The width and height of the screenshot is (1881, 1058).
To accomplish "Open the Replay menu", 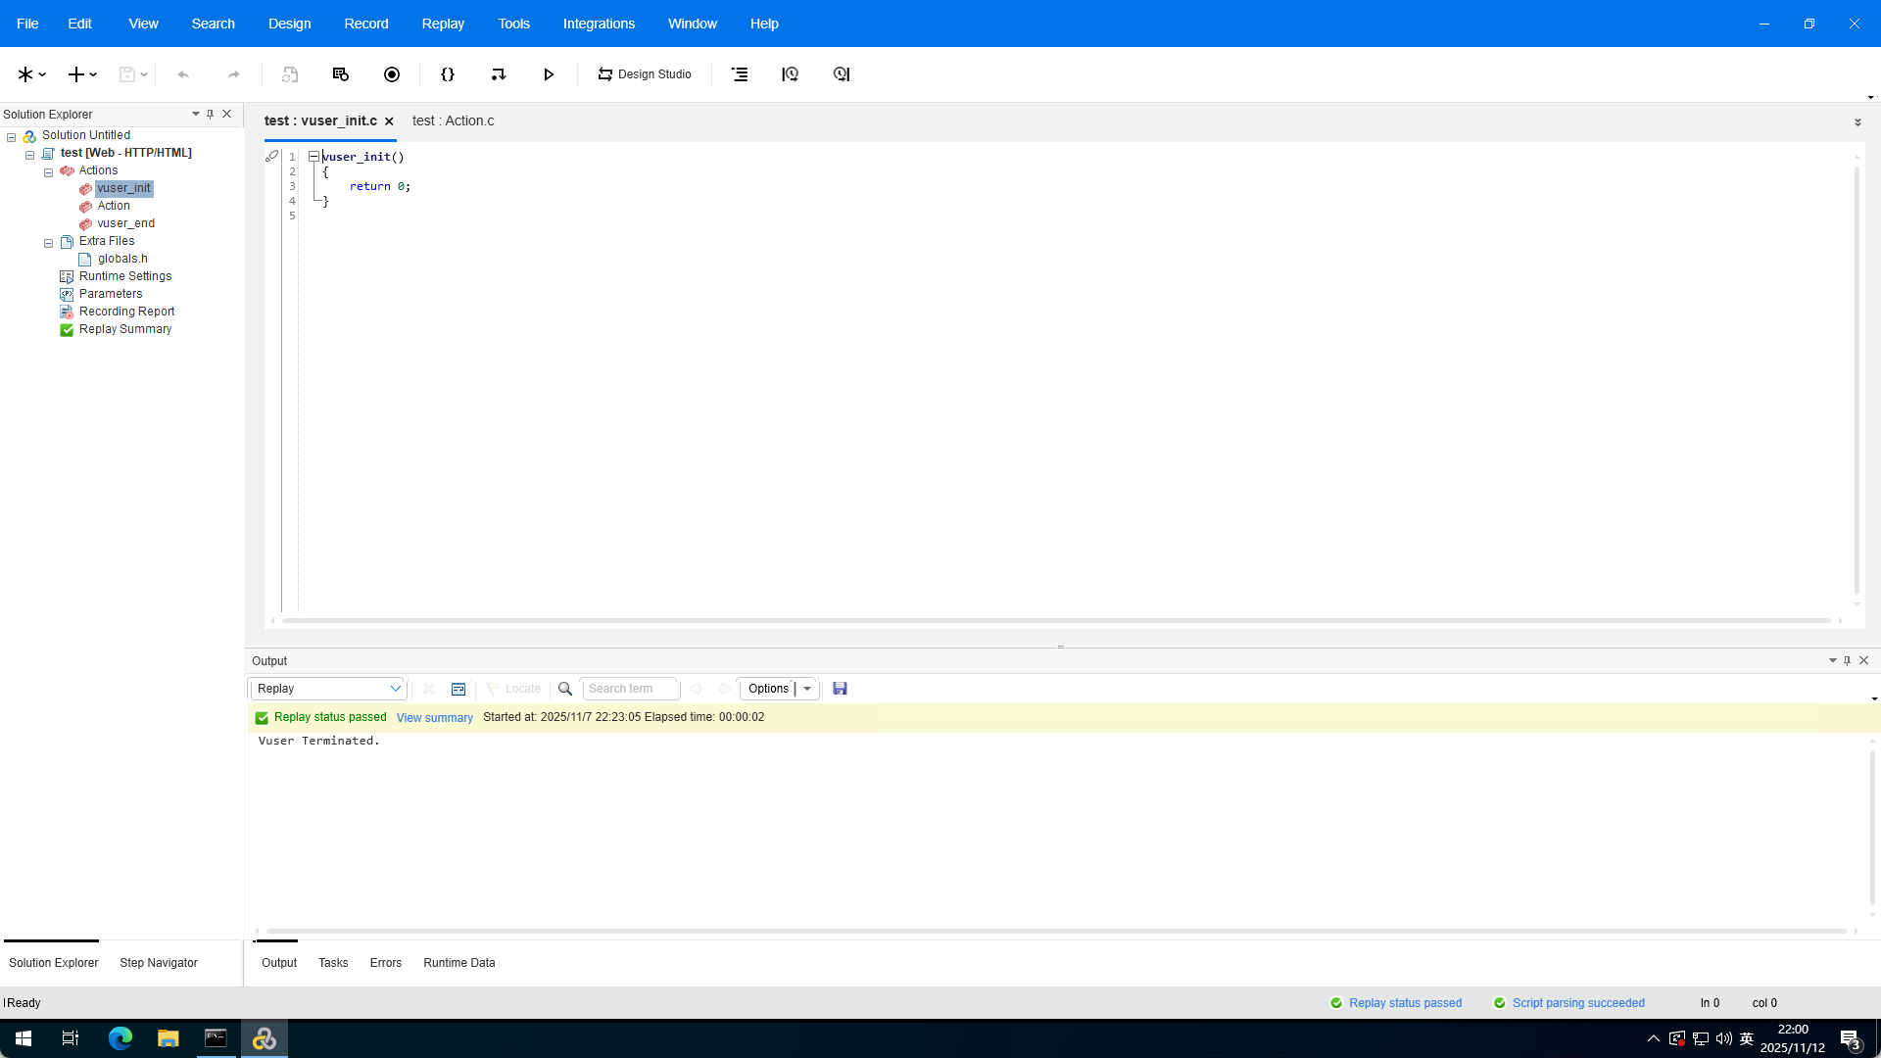I will click(x=443, y=24).
